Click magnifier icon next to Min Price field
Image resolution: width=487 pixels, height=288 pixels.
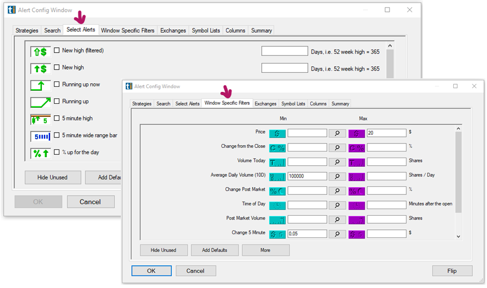click(337, 133)
